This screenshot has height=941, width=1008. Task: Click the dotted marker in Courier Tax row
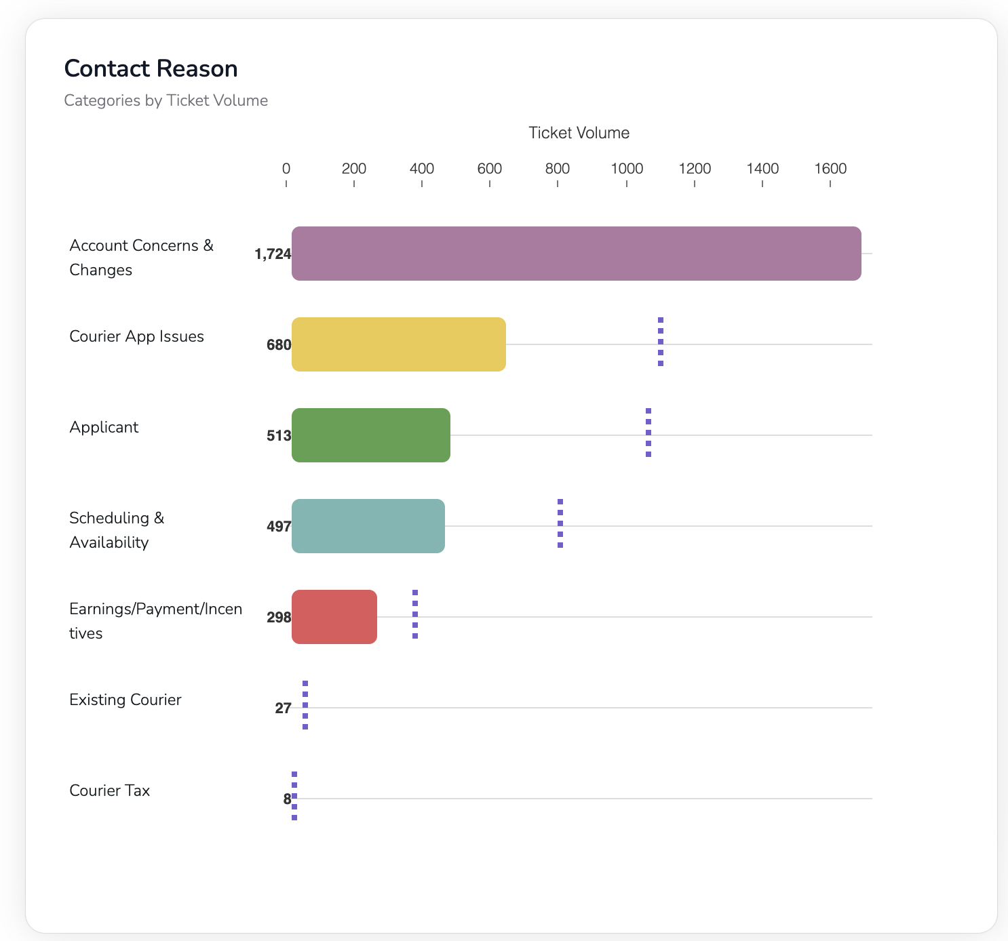coord(294,796)
